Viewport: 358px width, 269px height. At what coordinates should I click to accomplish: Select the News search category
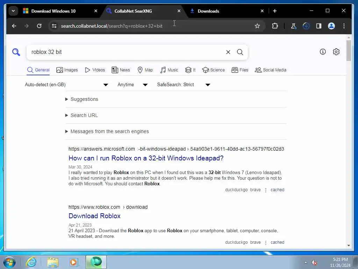coord(121,70)
